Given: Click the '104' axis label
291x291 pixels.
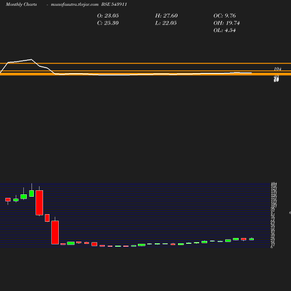Looking at the screenshot, I should pyautogui.click(x=278, y=69).
